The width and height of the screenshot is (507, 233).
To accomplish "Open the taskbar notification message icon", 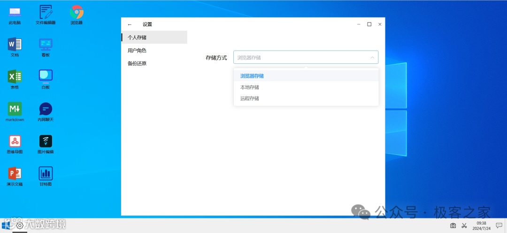I will coord(499,225).
